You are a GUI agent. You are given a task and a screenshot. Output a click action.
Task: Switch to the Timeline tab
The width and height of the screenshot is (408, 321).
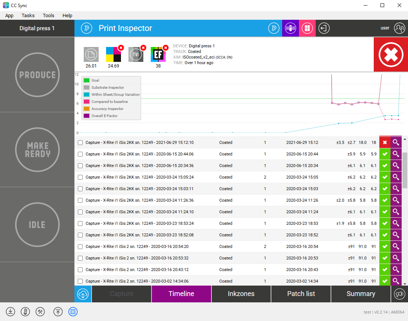click(x=181, y=294)
